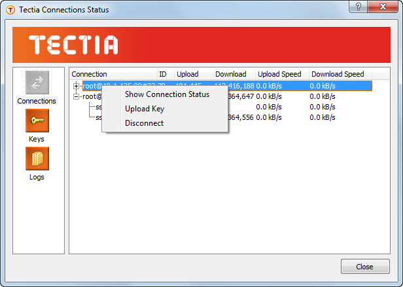Open the Keys panel icon

click(37, 121)
